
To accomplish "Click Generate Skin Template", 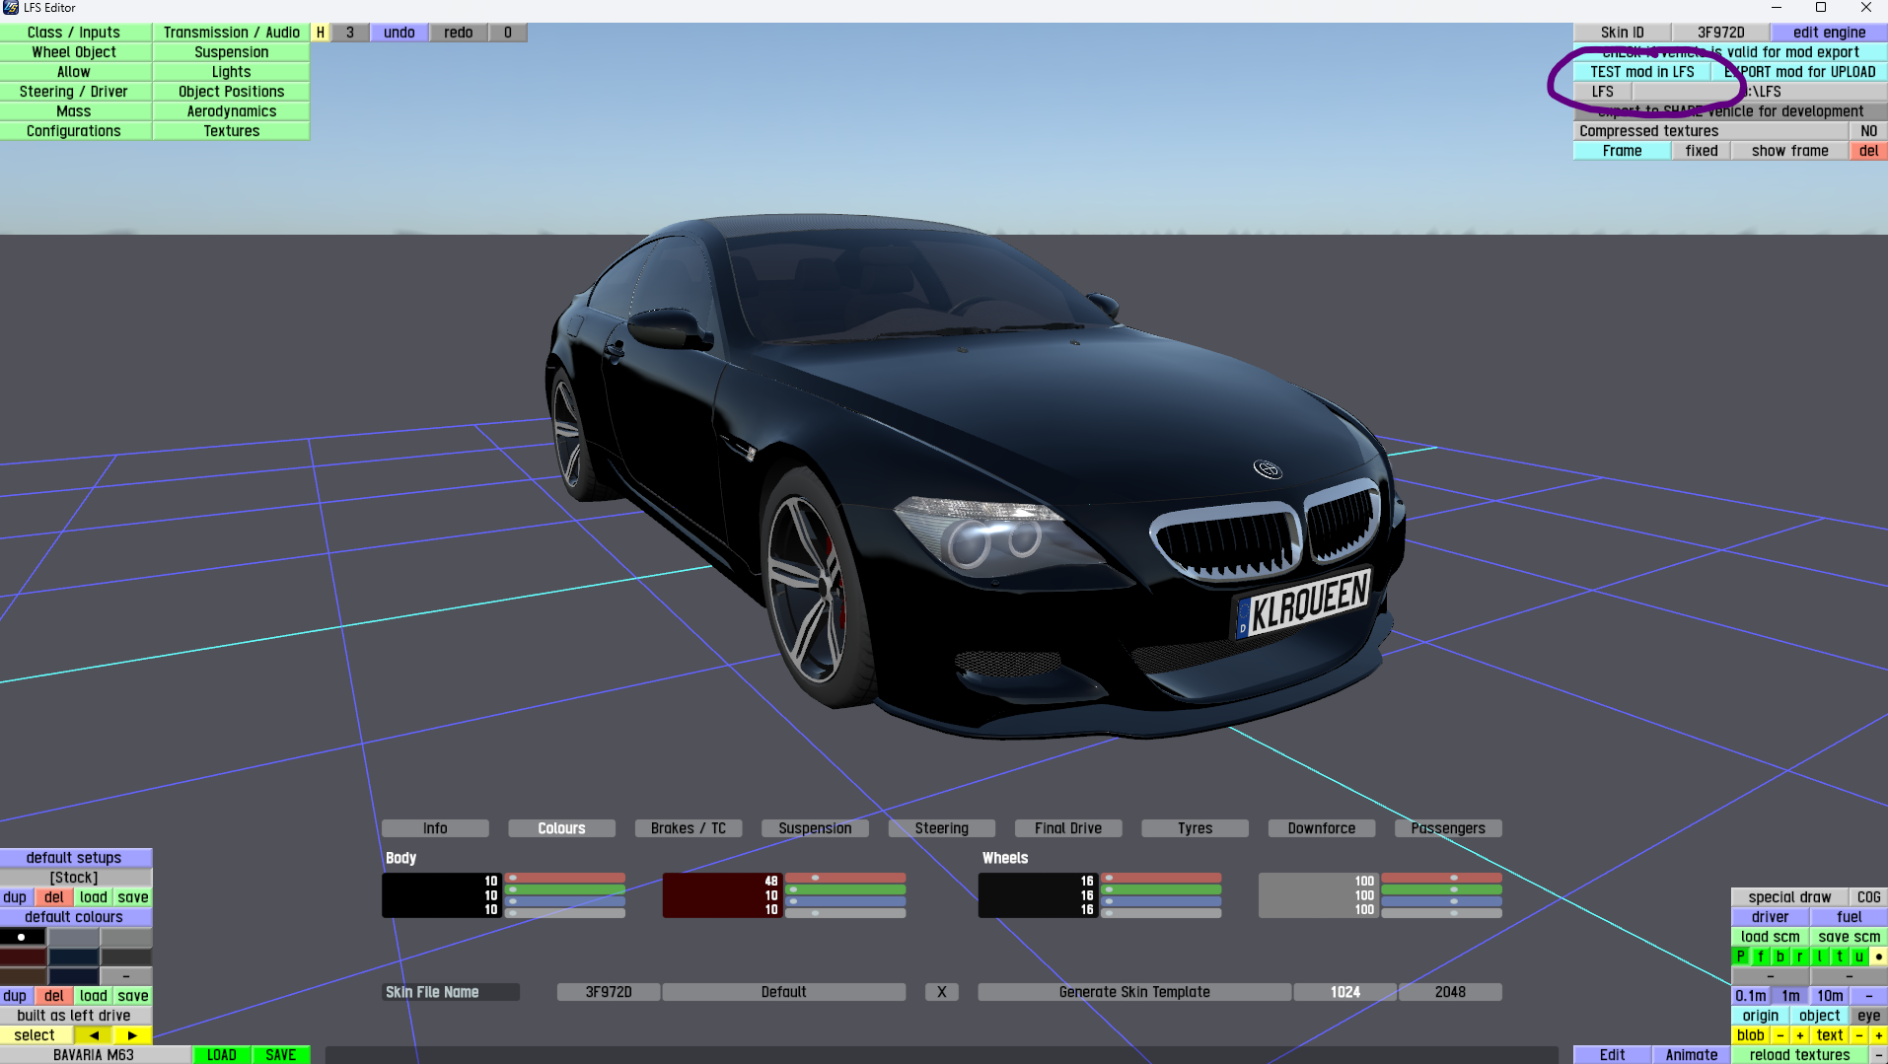I will pos(1134,992).
